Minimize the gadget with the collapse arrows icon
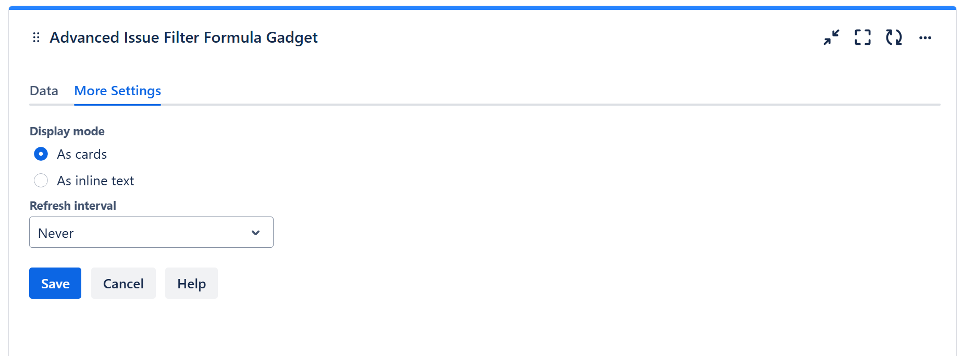 [831, 37]
